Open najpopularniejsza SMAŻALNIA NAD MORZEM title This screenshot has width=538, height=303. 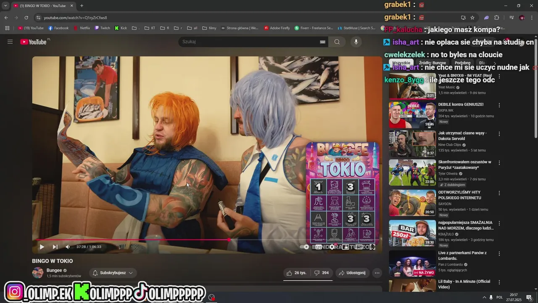point(466,225)
